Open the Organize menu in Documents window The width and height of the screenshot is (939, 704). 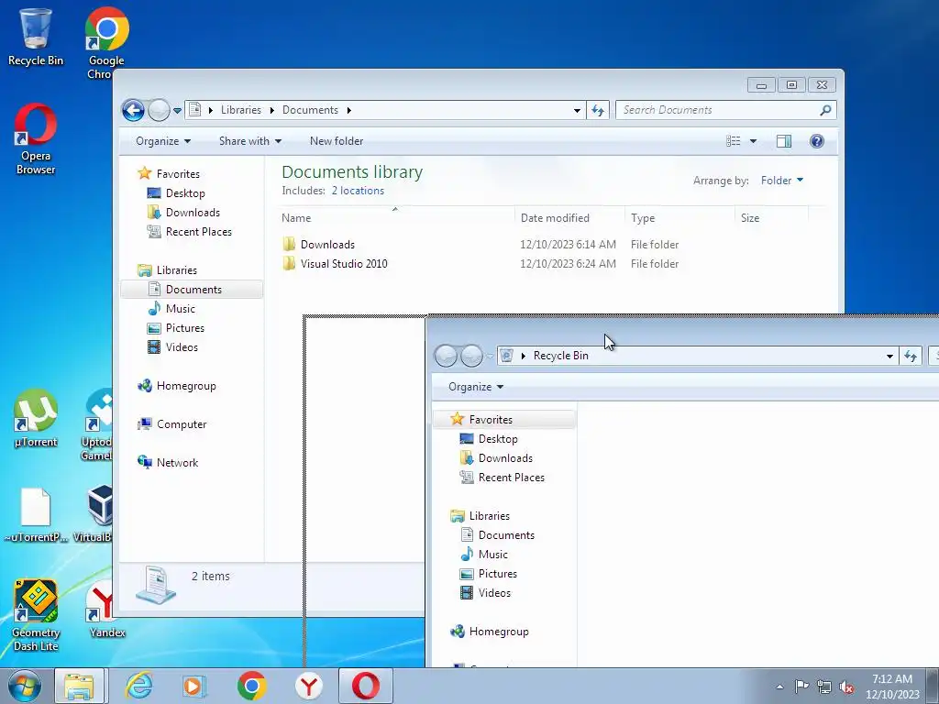coord(163,141)
